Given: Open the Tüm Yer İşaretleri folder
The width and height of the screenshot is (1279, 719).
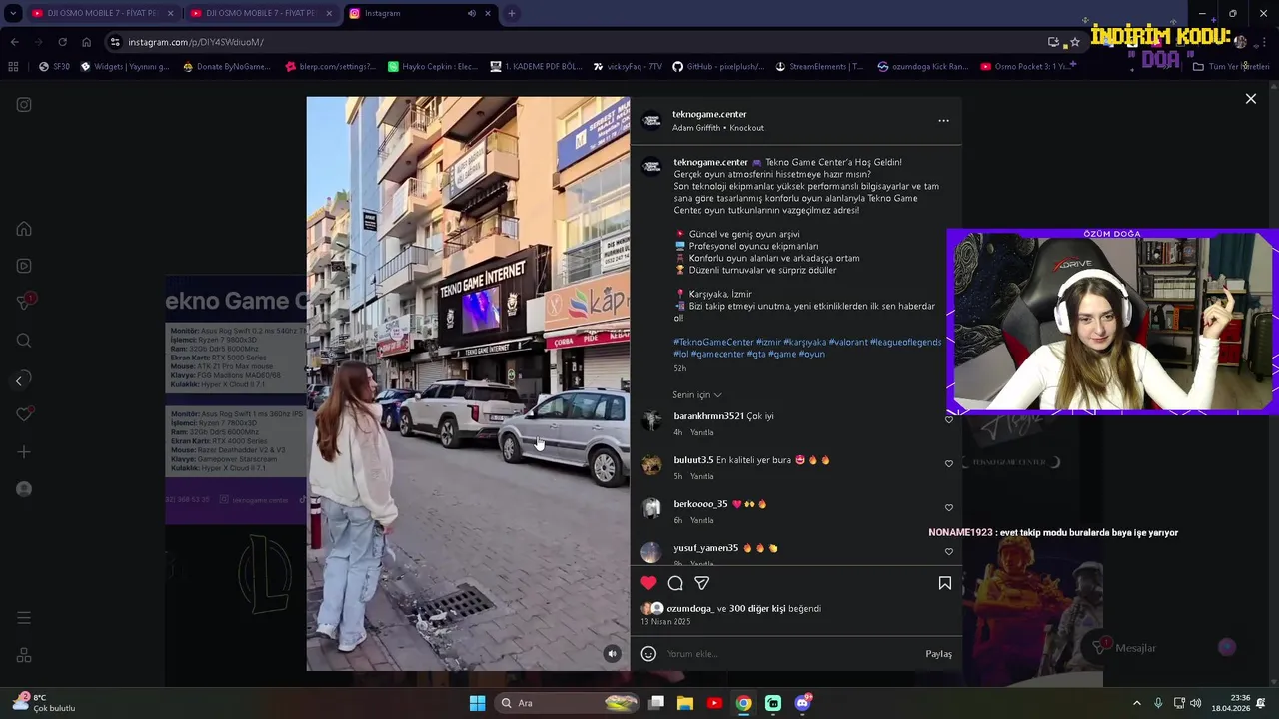Looking at the screenshot, I should pos(1231,67).
